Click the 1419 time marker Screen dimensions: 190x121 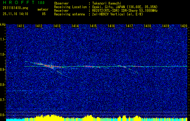[166, 26]
